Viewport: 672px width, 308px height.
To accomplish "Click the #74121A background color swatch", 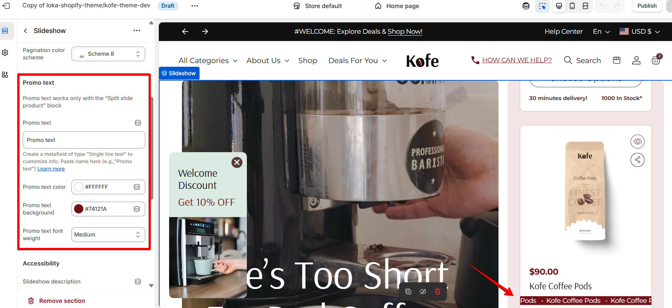I will [79, 209].
